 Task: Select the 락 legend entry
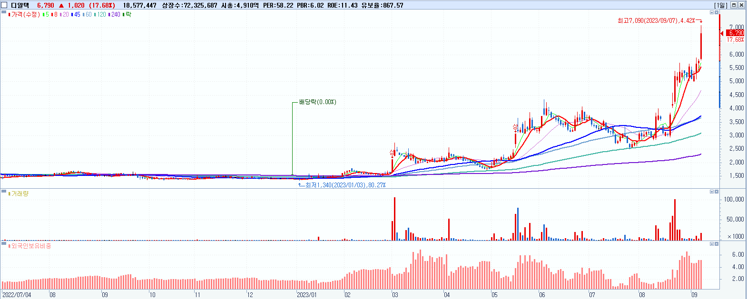click(x=127, y=15)
